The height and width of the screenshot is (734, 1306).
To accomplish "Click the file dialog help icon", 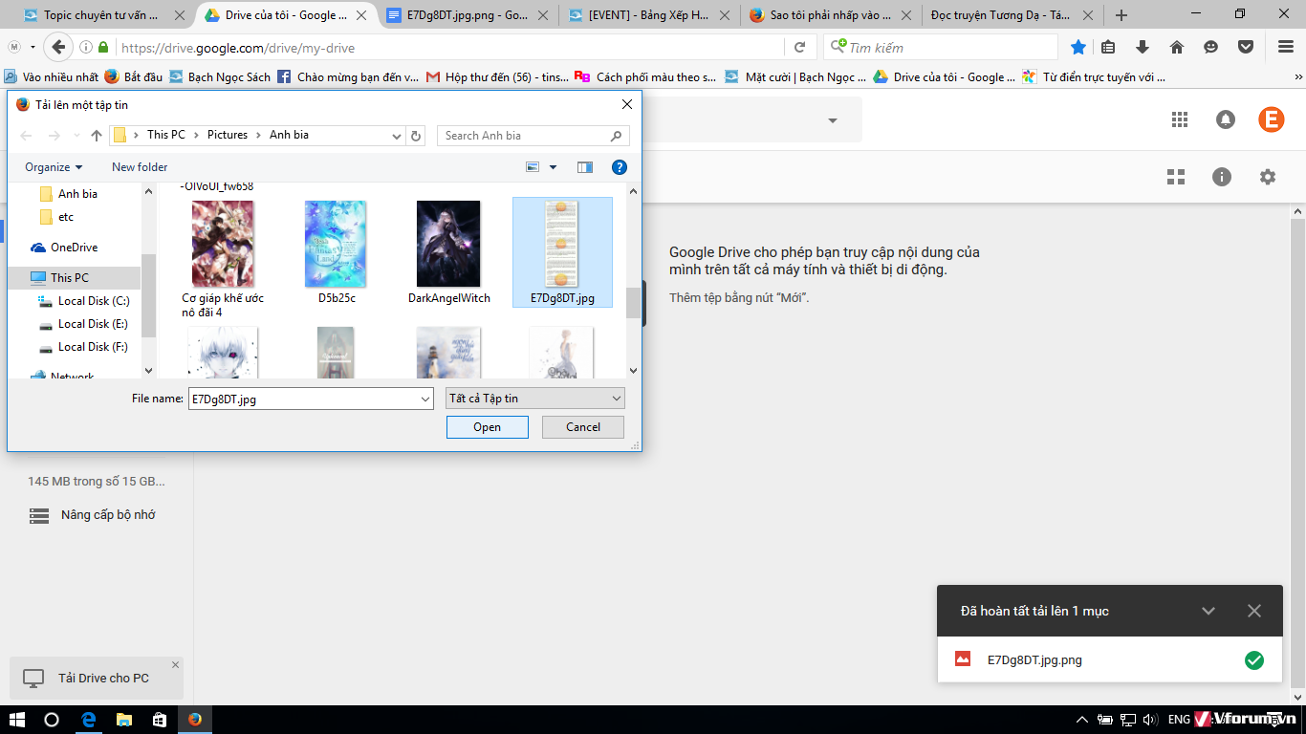I will point(619,167).
